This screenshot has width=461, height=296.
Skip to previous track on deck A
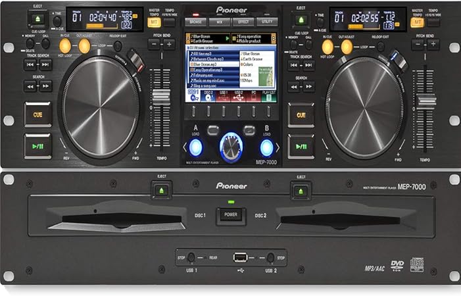pos(30,64)
